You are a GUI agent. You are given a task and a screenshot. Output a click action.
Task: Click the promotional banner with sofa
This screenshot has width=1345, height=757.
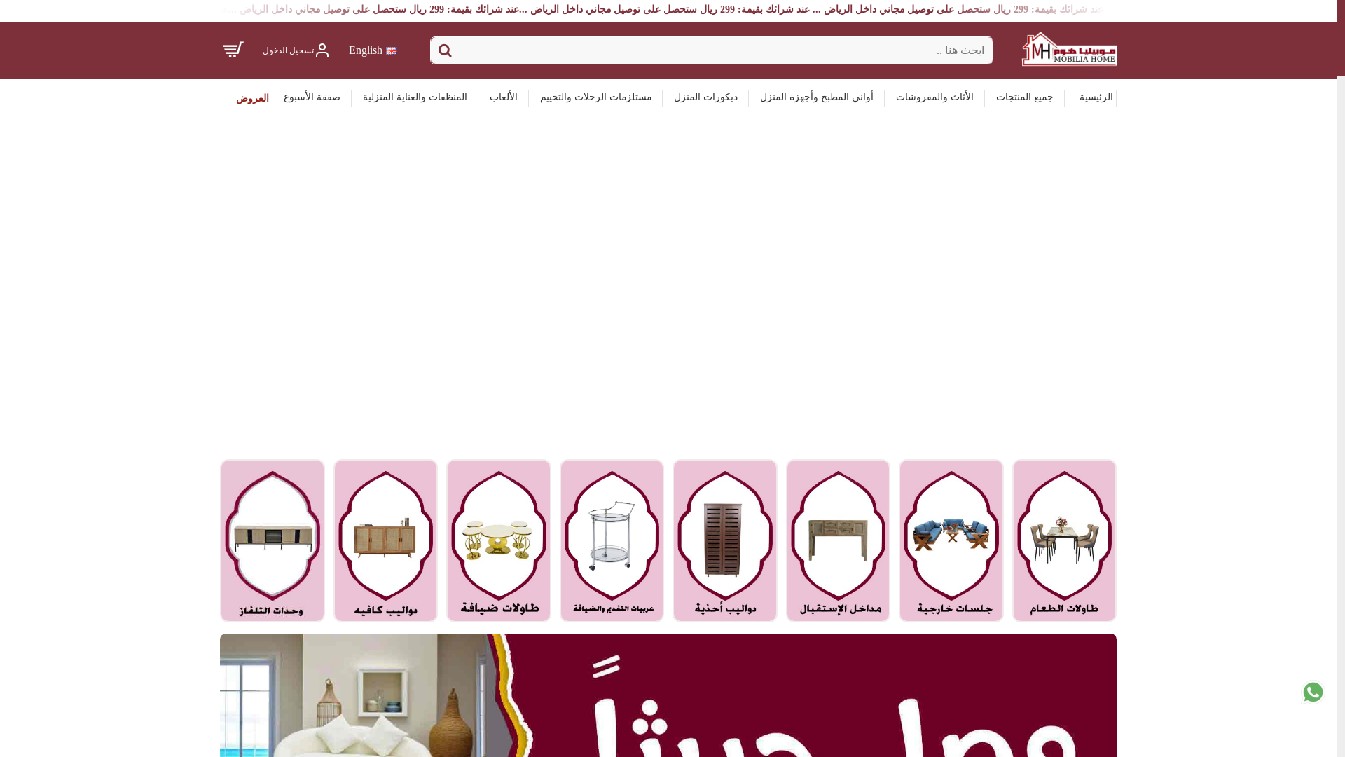[x=668, y=695]
